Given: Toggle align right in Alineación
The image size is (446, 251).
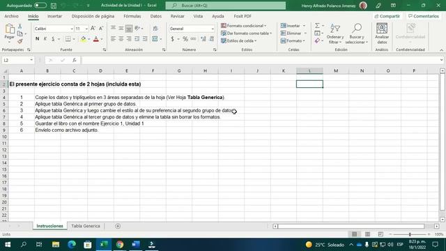Looking at the screenshot, I should point(129,39).
